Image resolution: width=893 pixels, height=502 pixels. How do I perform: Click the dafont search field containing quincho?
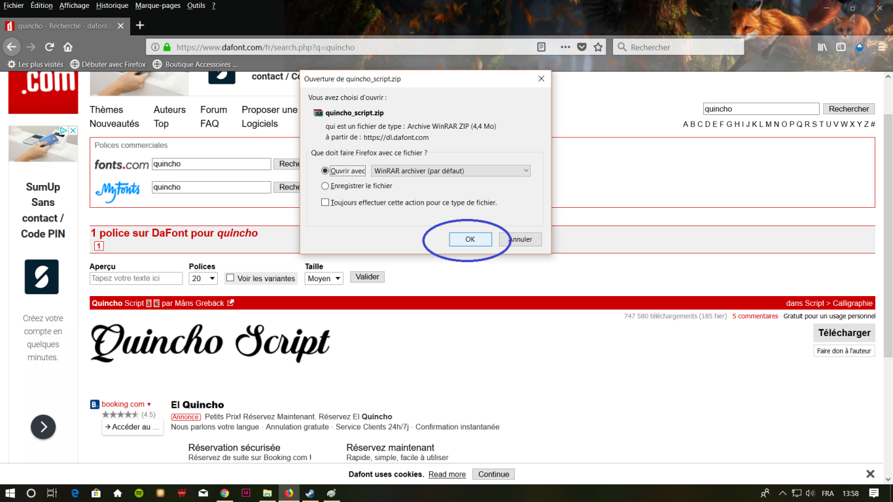tap(761, 109)
